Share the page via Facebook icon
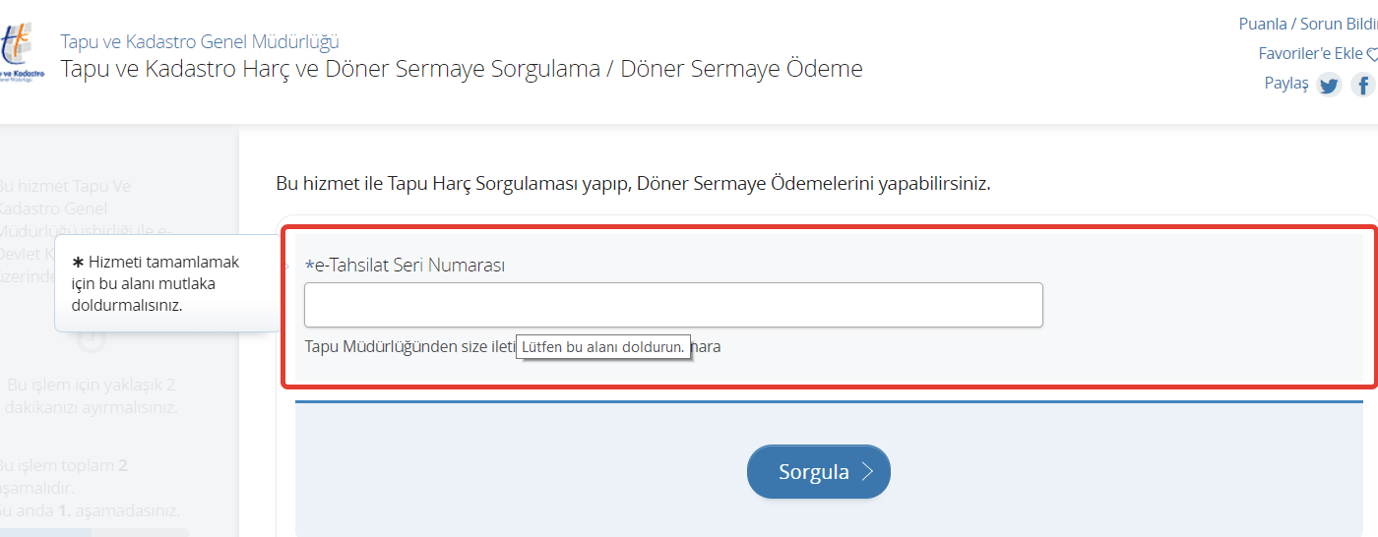This screenshot has height=537, width=1378. (1363, 86)
